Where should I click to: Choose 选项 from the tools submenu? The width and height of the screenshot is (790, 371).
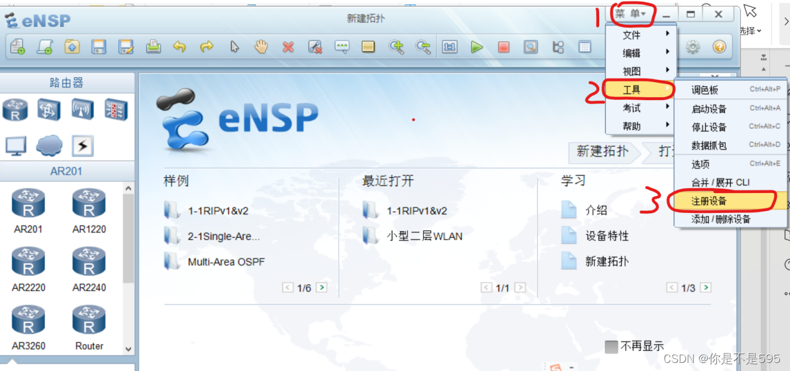(730, 164)
